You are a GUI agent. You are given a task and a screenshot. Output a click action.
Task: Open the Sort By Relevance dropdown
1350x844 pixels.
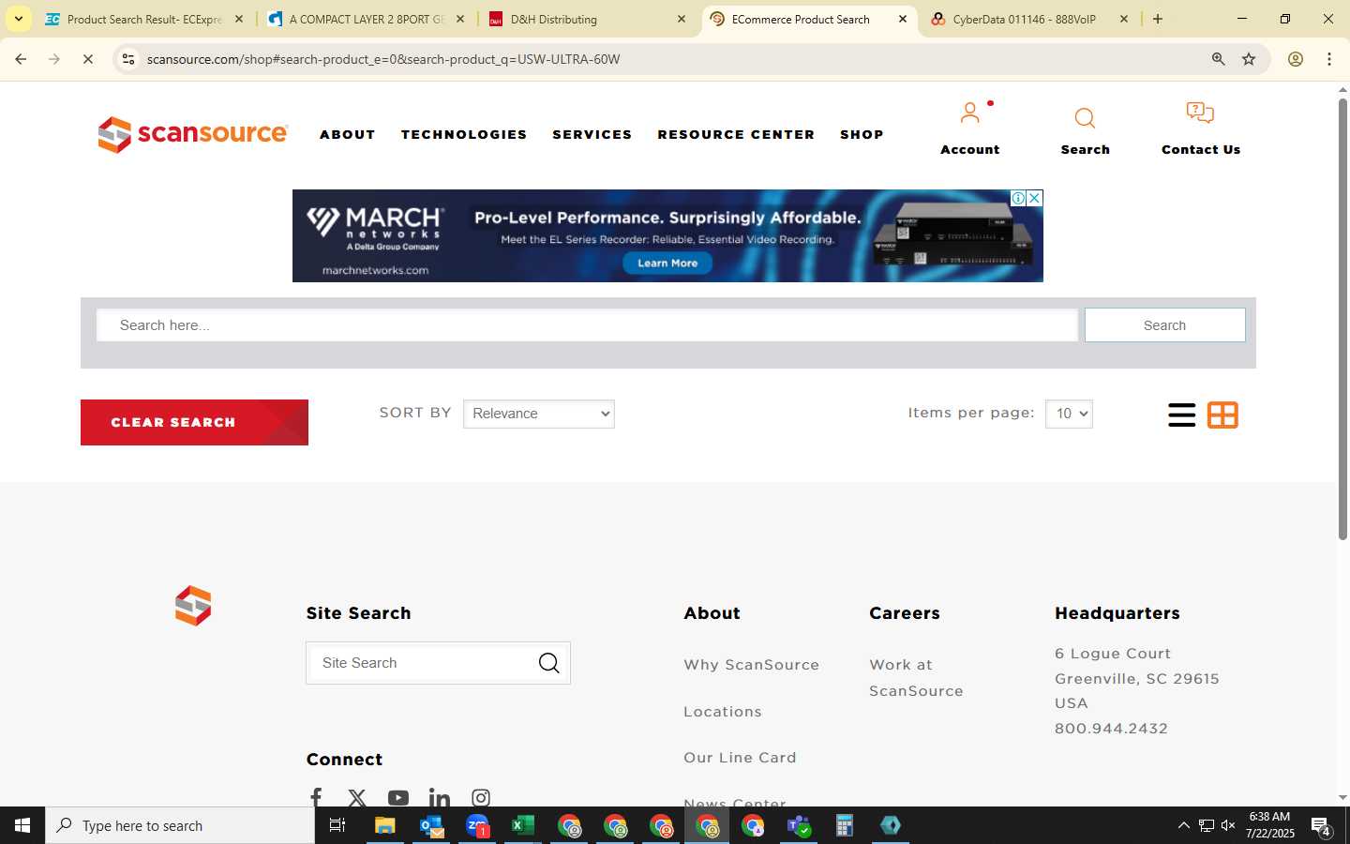[x=539, y=414]
